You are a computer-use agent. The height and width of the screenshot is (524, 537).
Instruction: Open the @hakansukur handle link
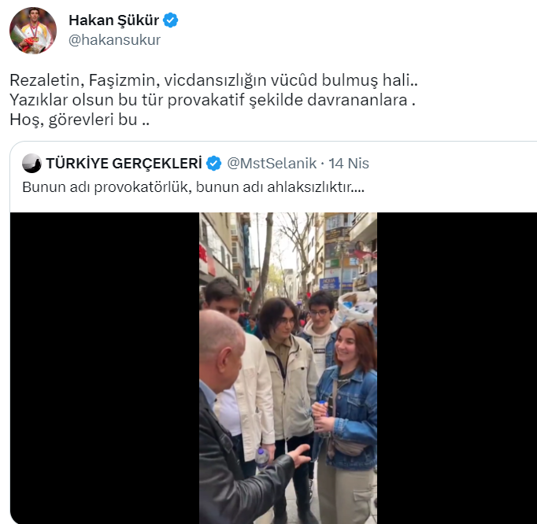point(114,40)
